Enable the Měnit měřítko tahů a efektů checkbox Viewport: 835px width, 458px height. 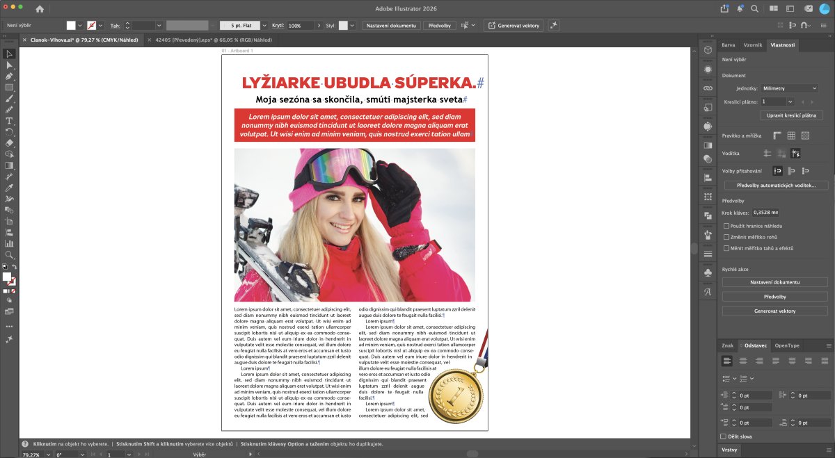726,248
